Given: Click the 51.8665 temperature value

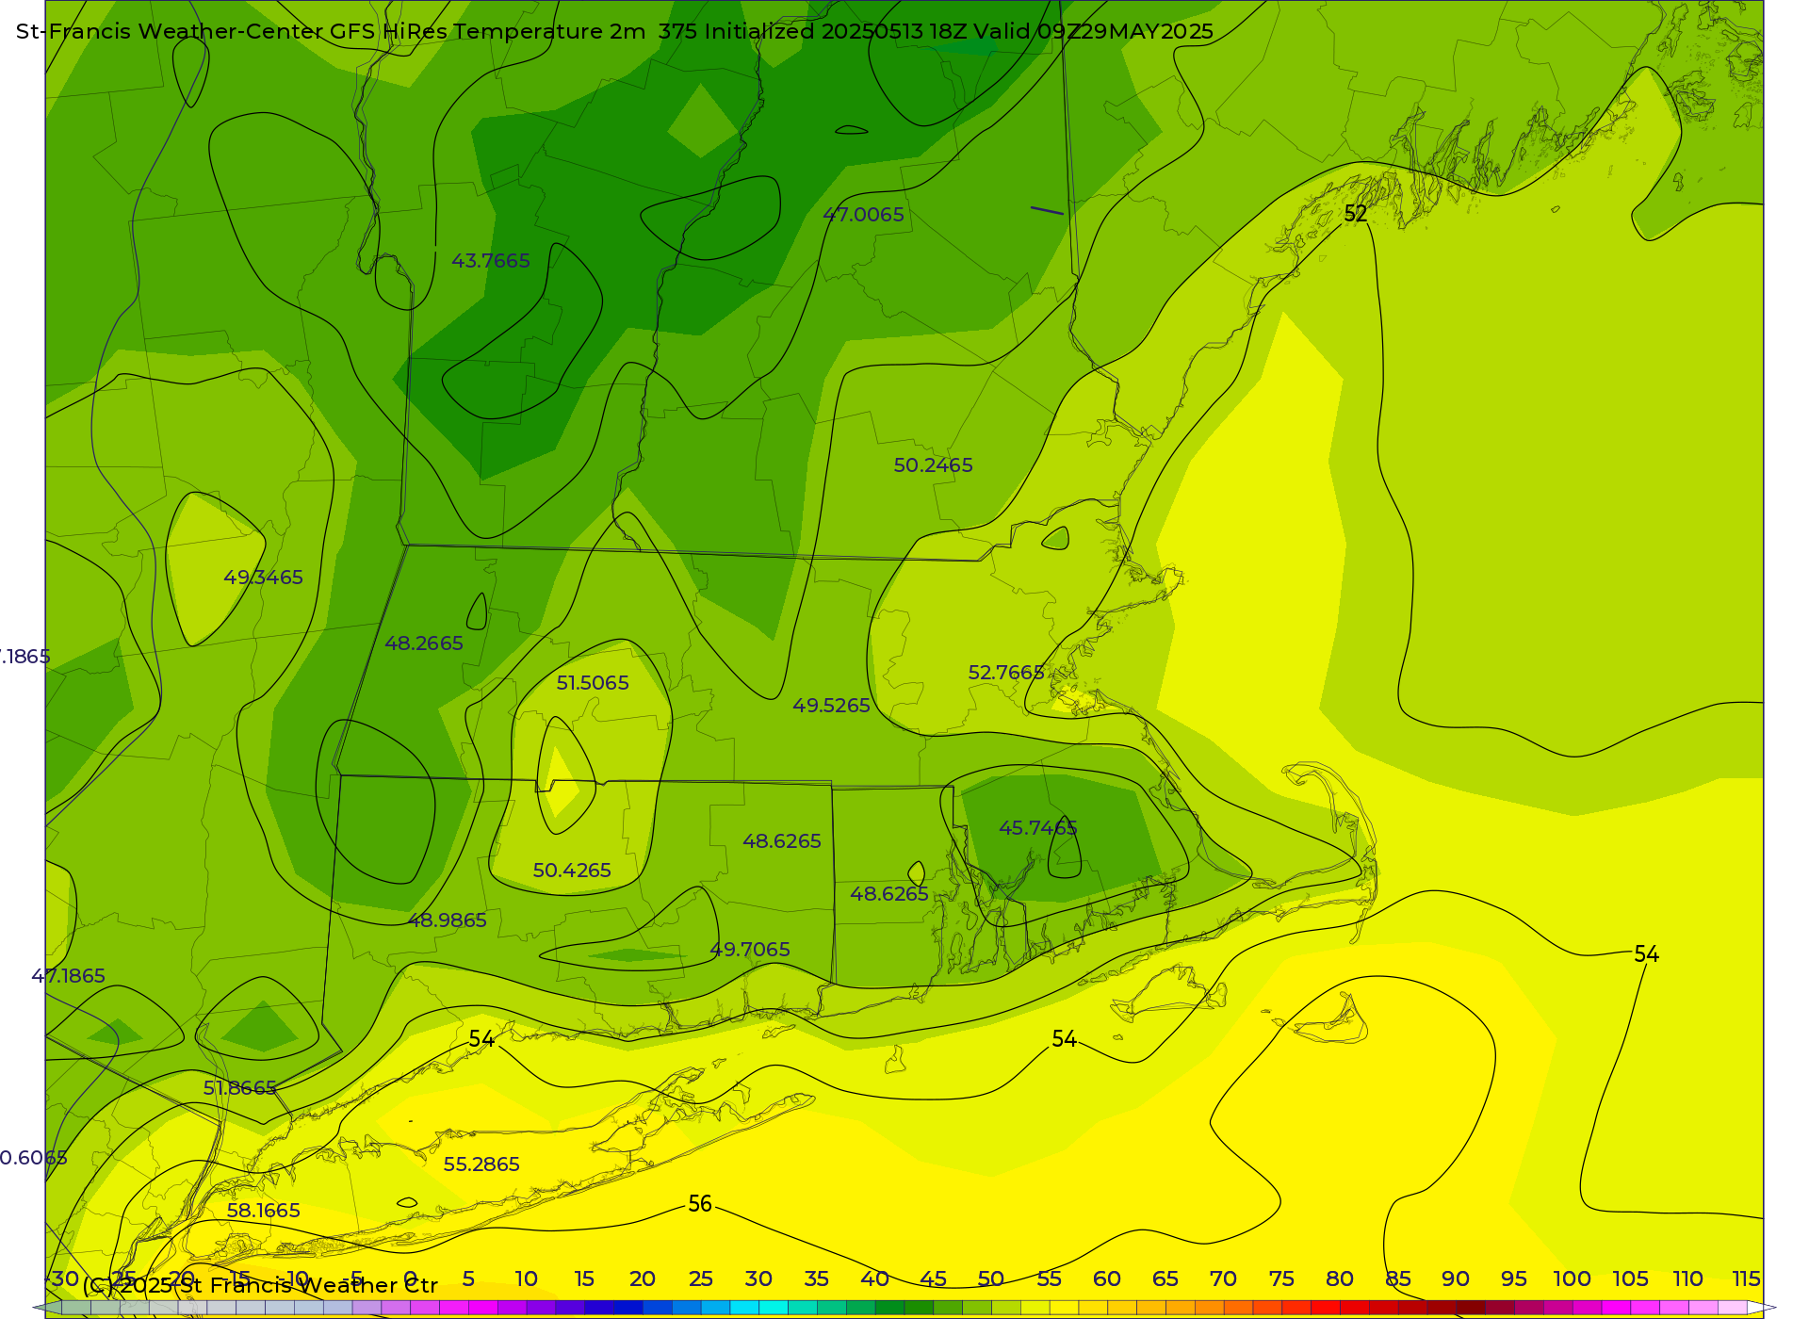Looking at the screenshot, I should 240,1088.
